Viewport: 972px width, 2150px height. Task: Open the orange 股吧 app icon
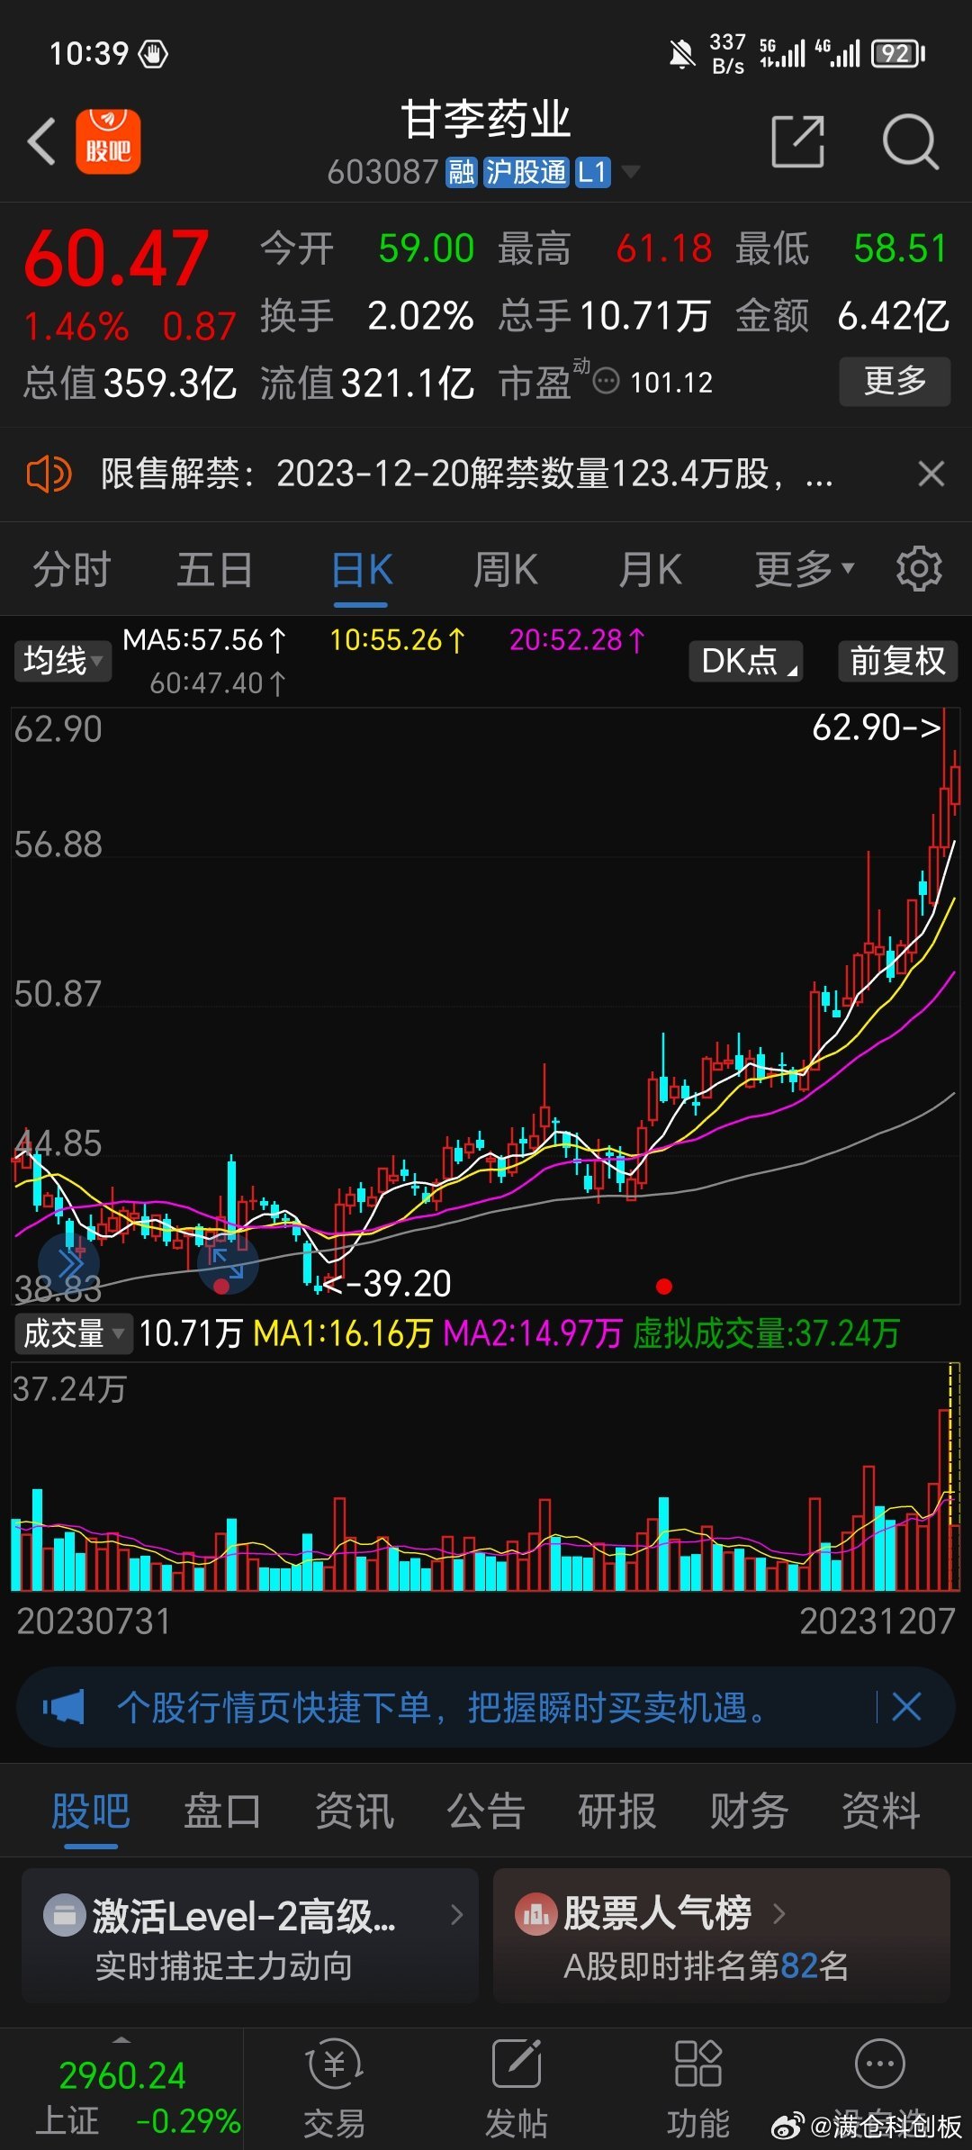click(x=108, y=141)
